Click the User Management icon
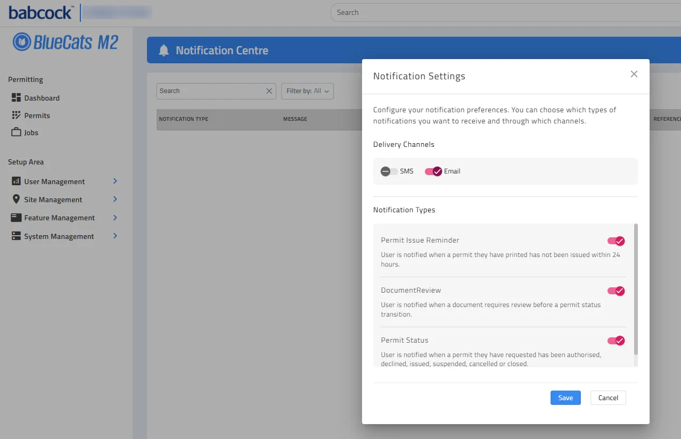 16,181
